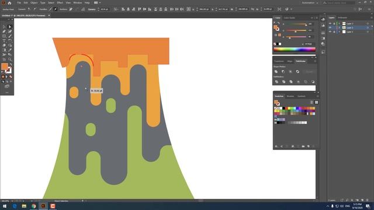The height and width of the screenshot is (210, 374).
Task: Open the Effect menu
Action: (x=60, y=3)
